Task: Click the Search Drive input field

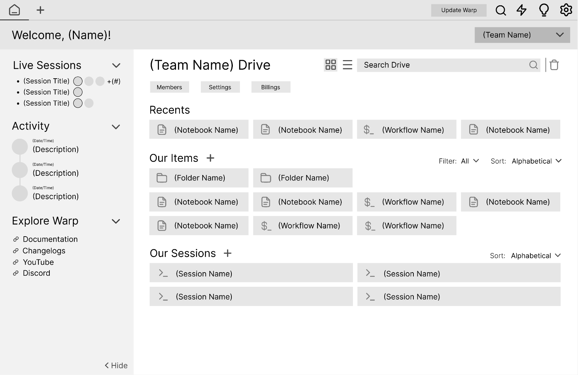Action: click(x=449, y=65)
